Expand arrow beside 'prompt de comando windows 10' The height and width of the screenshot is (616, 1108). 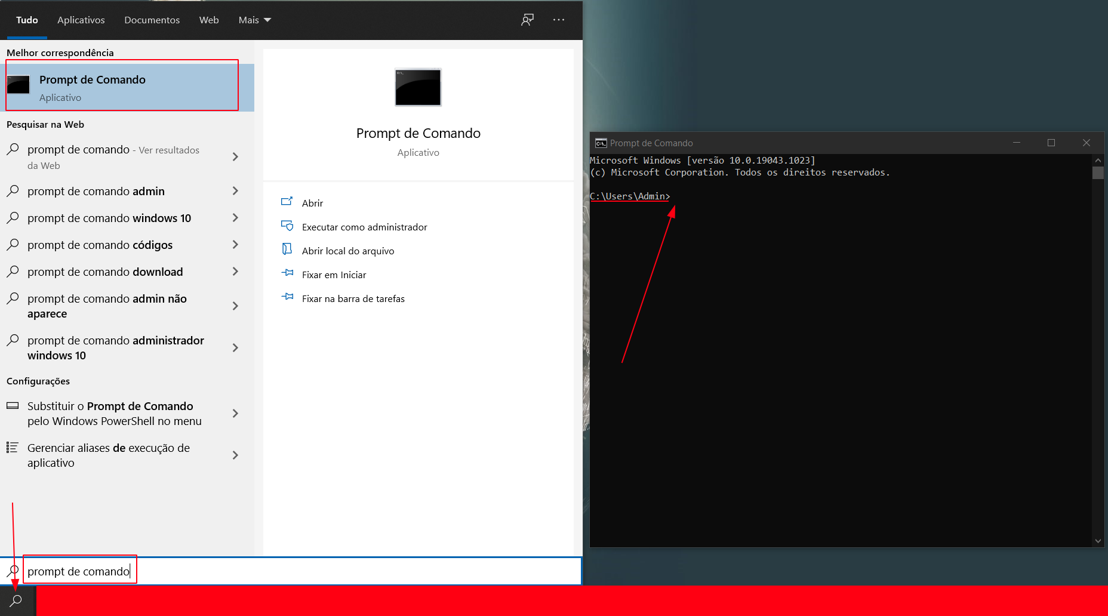235,218
